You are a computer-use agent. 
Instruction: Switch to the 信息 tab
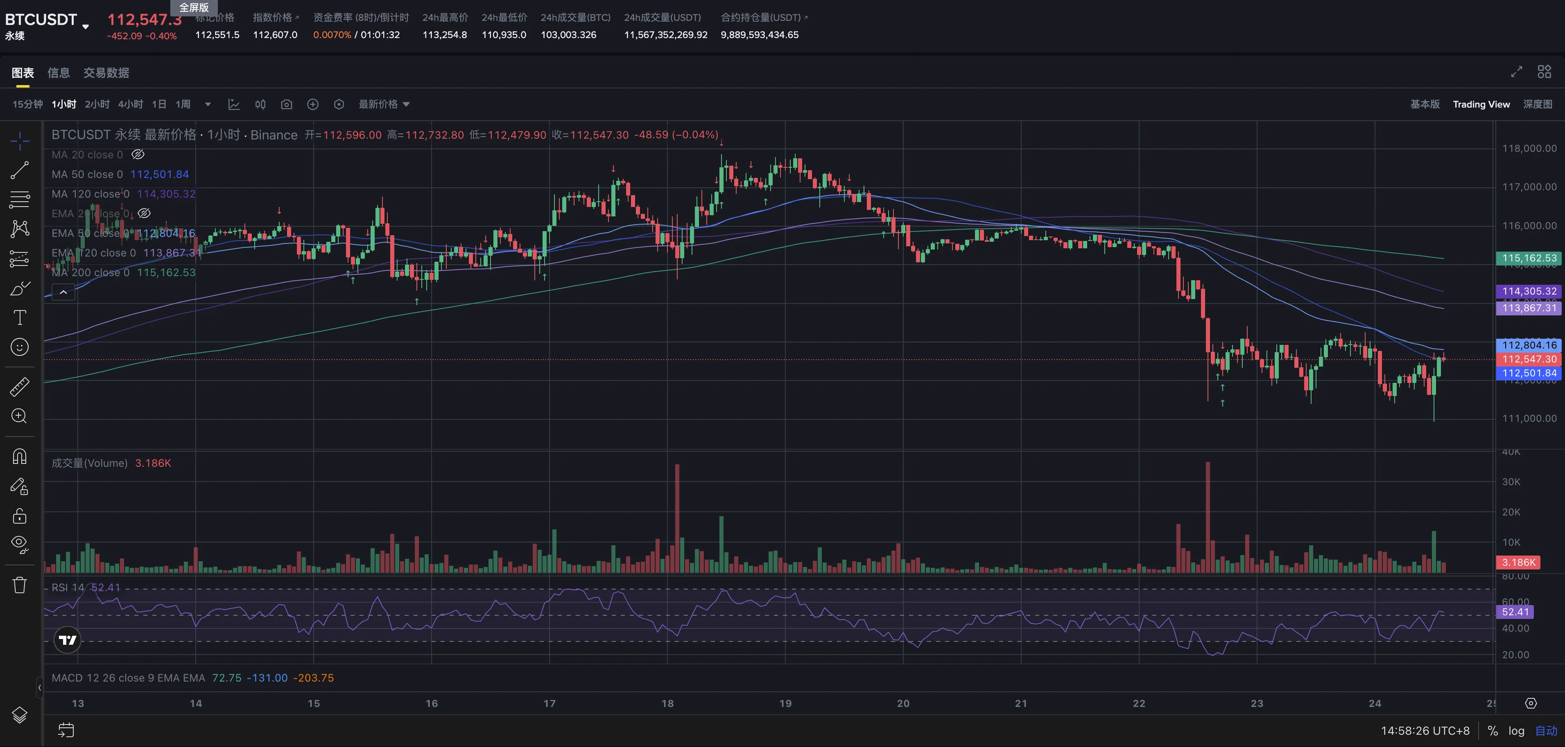click(x=58, y=73)
